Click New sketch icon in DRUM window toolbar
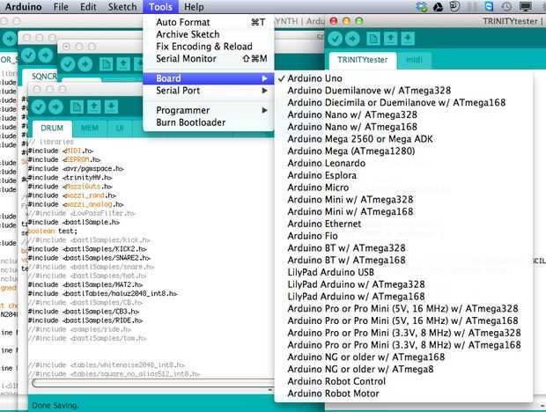 [x=77, y=107]
